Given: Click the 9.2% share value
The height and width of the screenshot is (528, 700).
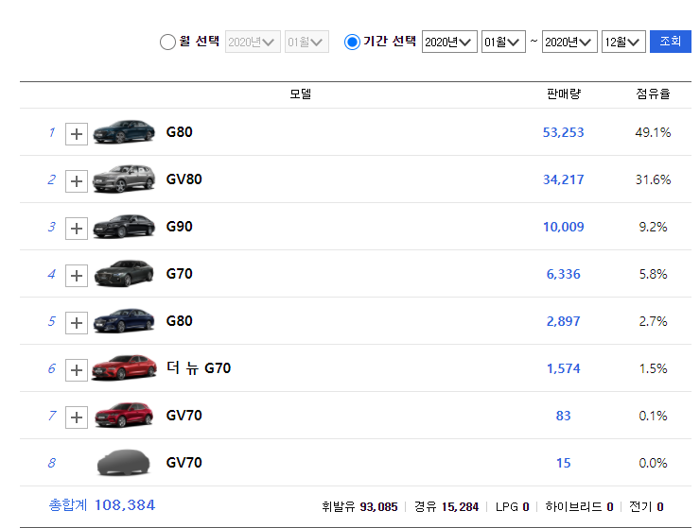Looking at the screenshot, I should point(653,227).
